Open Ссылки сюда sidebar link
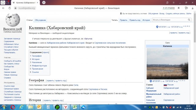 tap(9, 86)
